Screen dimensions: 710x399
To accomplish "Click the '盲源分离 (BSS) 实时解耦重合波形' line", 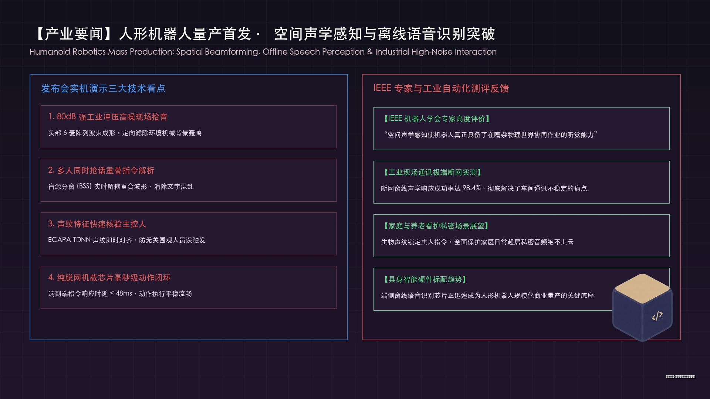I will tap(121, 187).
